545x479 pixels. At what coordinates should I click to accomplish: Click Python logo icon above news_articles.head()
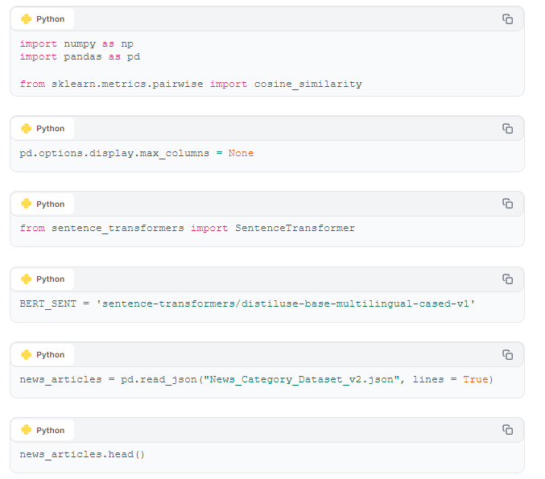[26, 430]
